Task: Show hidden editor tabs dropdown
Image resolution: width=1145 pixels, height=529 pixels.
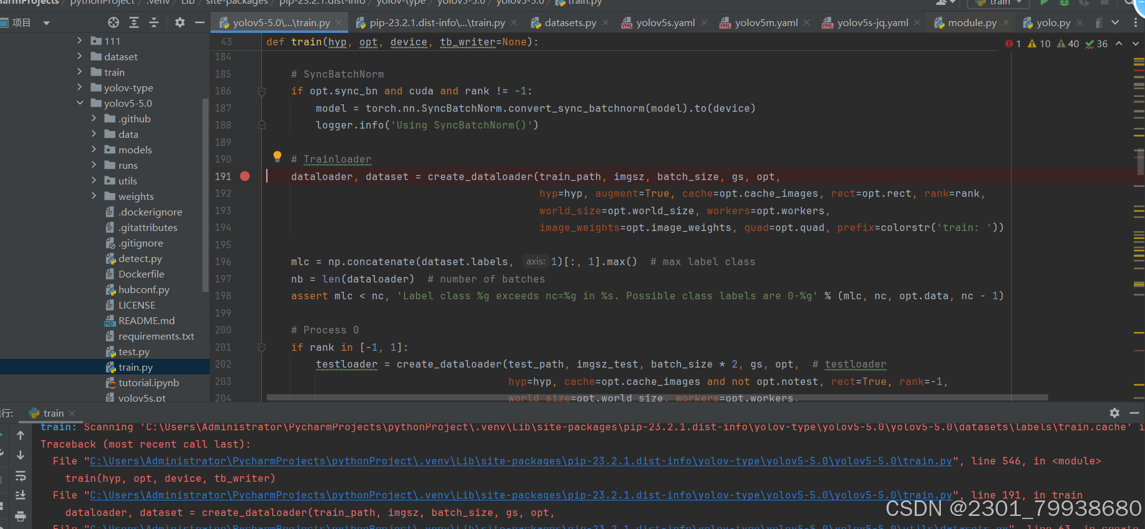Action: pyautogui.click(x=1115, y=23)
